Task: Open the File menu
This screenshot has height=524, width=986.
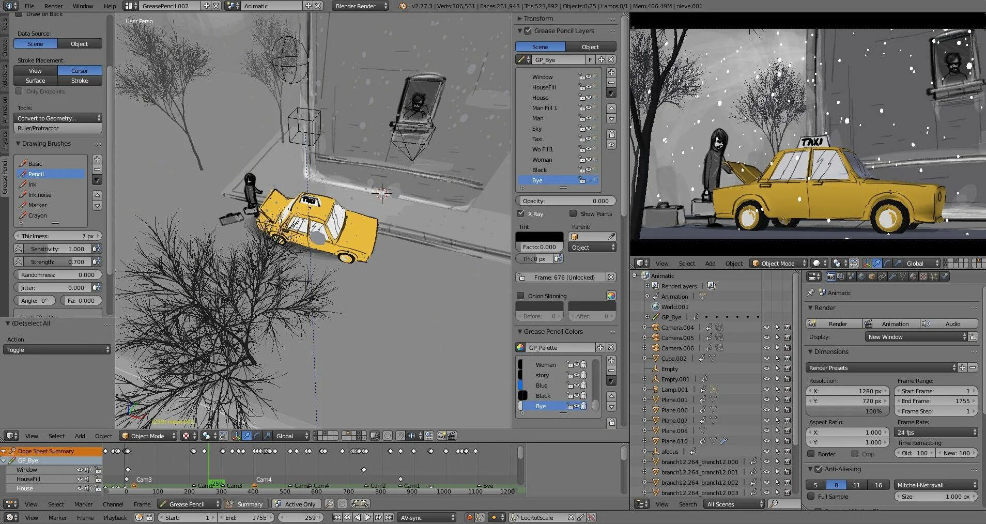Action: (x=29, y=6)
